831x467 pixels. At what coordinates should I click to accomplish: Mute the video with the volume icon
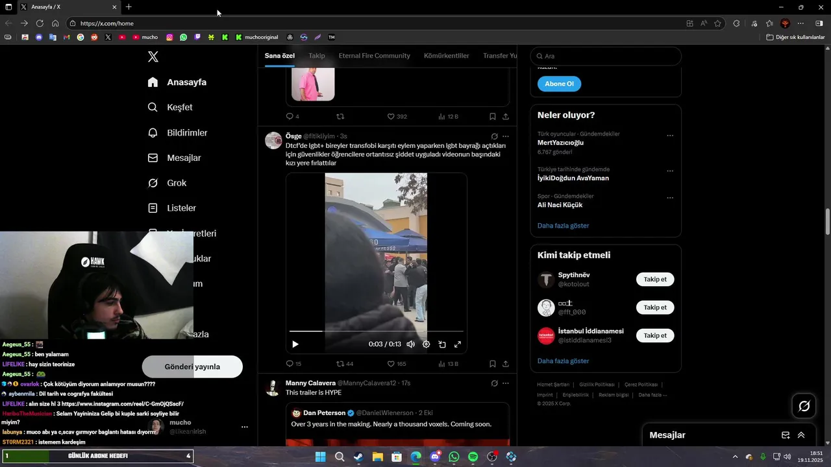[x=410, y=344]
